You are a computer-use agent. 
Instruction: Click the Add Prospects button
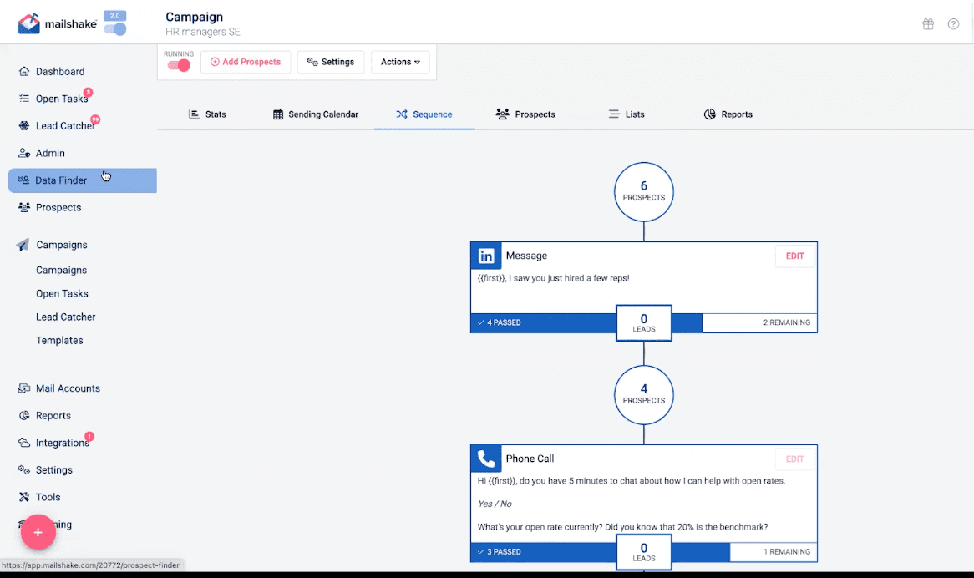pos(246,61)
